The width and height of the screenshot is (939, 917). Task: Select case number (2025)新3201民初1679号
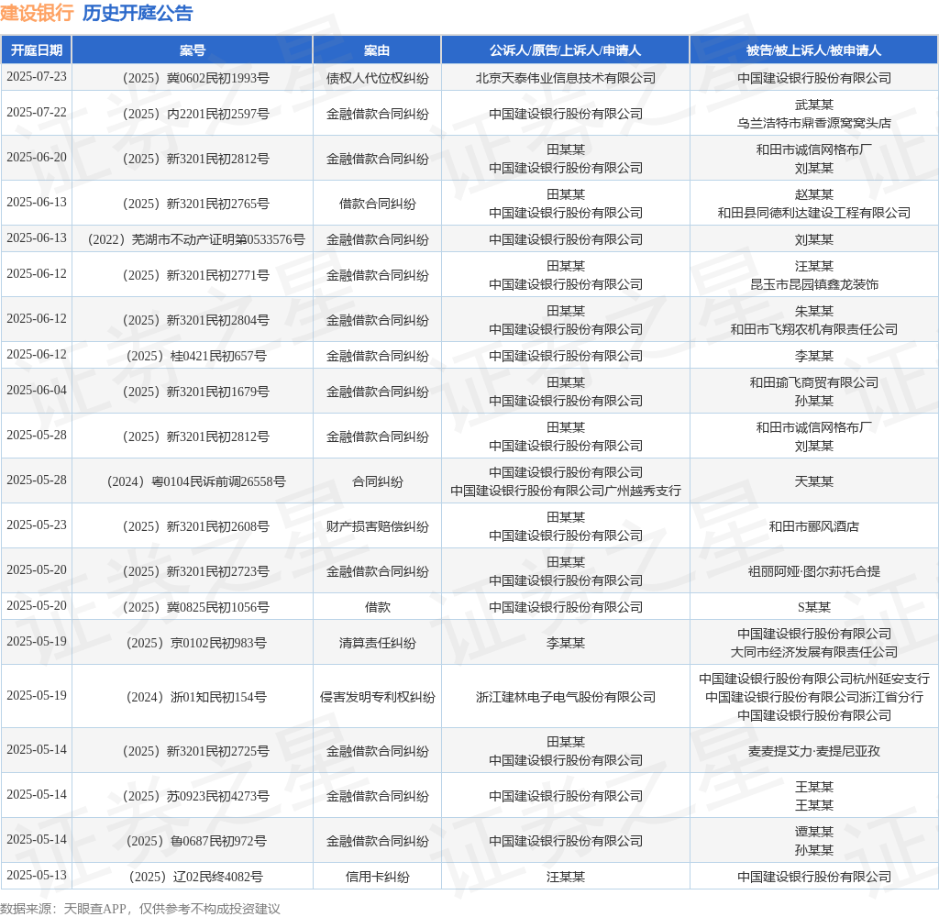tap(196, 392)
